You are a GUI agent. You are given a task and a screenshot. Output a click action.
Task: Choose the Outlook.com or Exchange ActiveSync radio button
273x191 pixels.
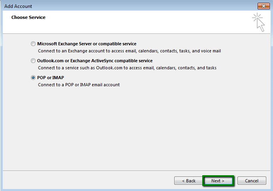click(33, 61)
